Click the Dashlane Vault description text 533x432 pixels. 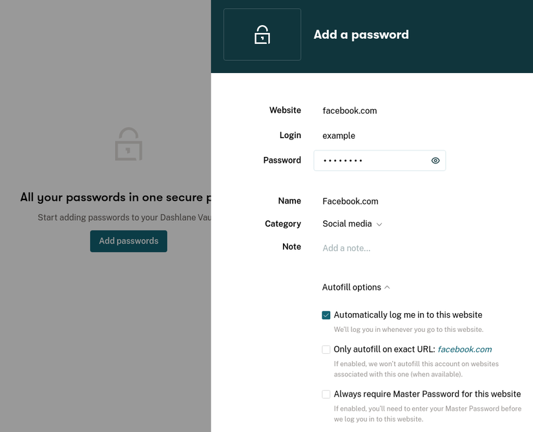pos(122,218)
